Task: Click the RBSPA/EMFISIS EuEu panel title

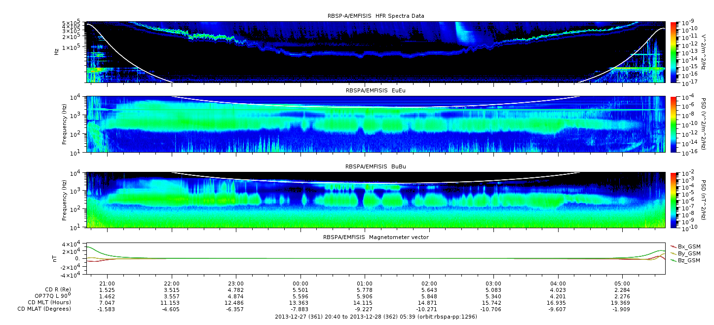Action: point(376,90)
